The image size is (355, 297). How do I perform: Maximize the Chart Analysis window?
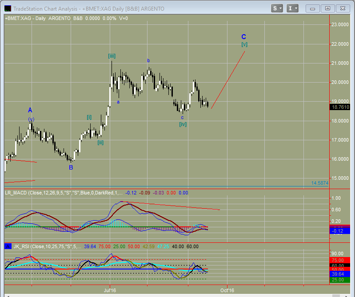point(327,8)
